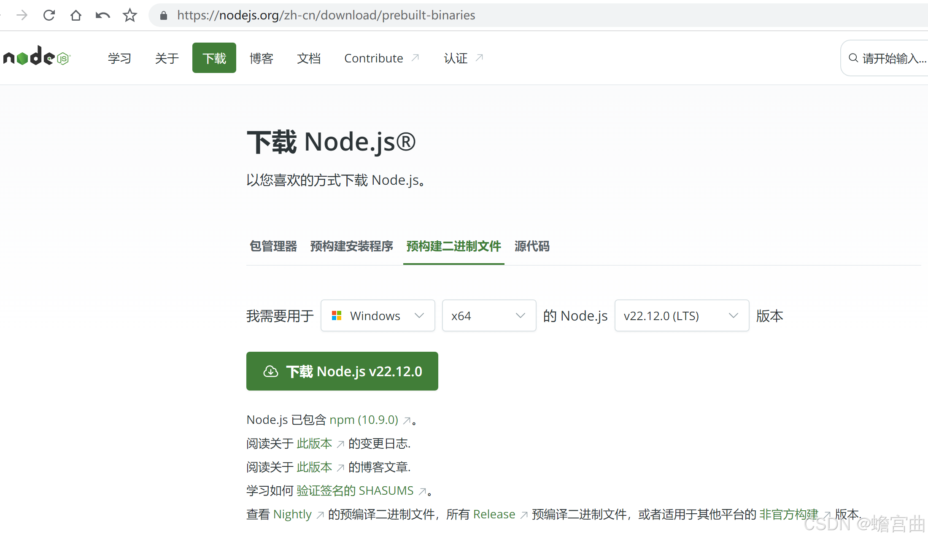The height and width of the screenshot is (539, 928).
Task: Open 验证签名的 SHASUMS link
Action: (355, 490)
